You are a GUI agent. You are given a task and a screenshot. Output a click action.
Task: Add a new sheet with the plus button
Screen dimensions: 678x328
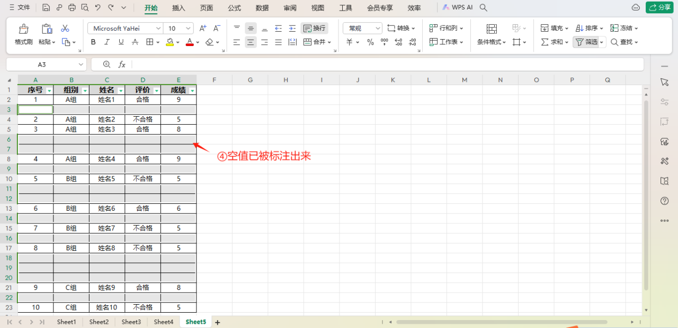(217, 322)
